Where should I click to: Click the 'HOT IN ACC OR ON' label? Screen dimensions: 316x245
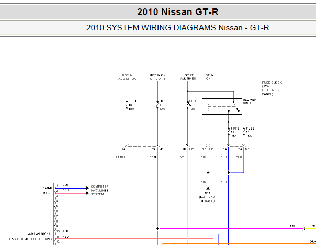pyautogui.click(x=127, y=77)
